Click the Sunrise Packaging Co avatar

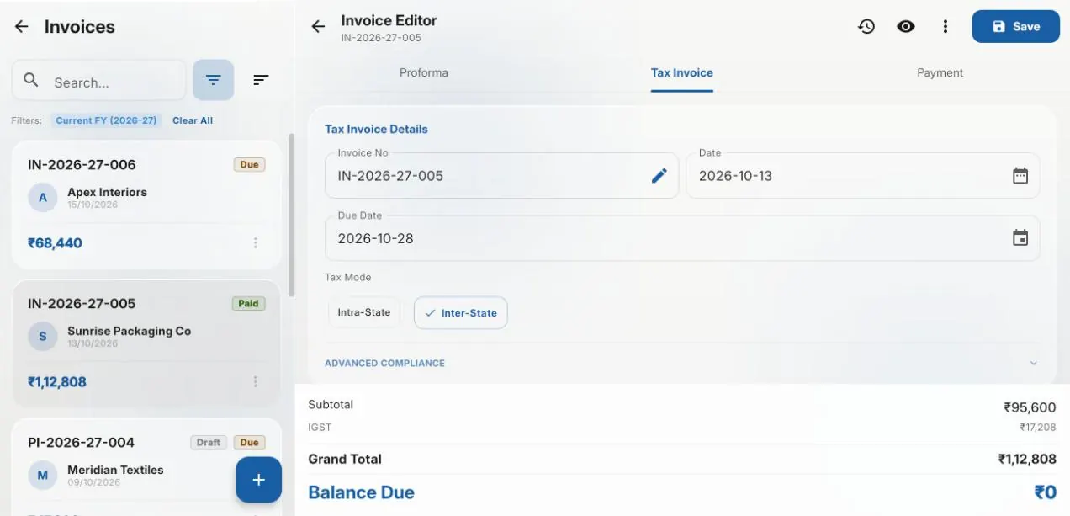(43, 337)
